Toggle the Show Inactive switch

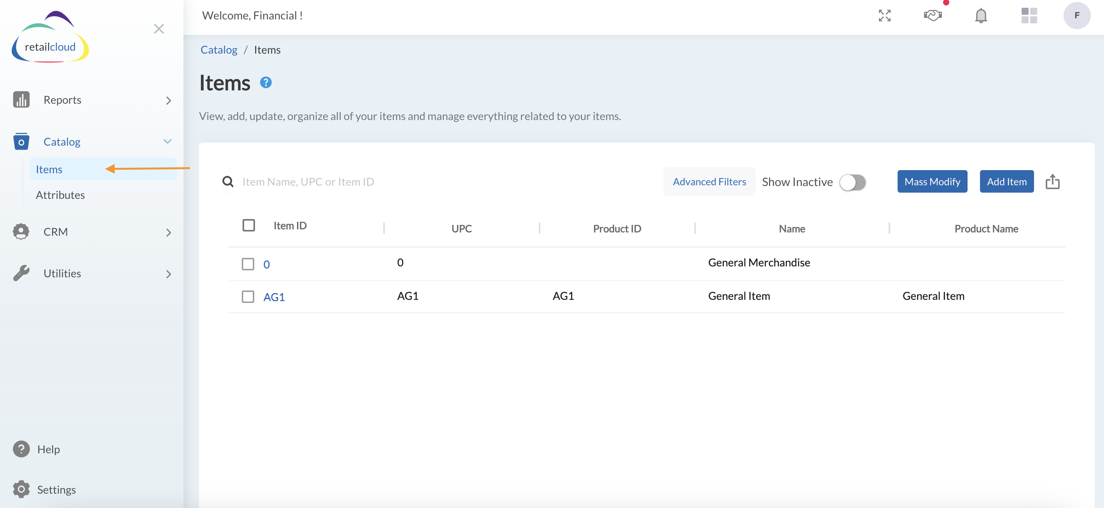tap(852, 182)
